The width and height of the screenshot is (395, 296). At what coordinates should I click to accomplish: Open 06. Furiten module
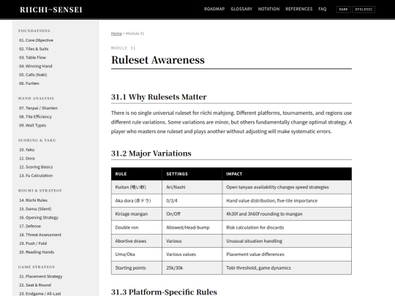pyautogui.click(x=29, y=83)
